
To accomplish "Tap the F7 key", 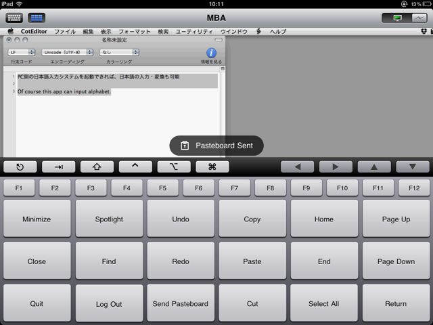I will [235, 188].
